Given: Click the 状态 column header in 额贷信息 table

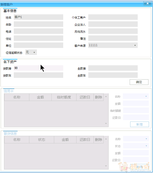Looking at the screenshot, I should (x=42, y=140).
